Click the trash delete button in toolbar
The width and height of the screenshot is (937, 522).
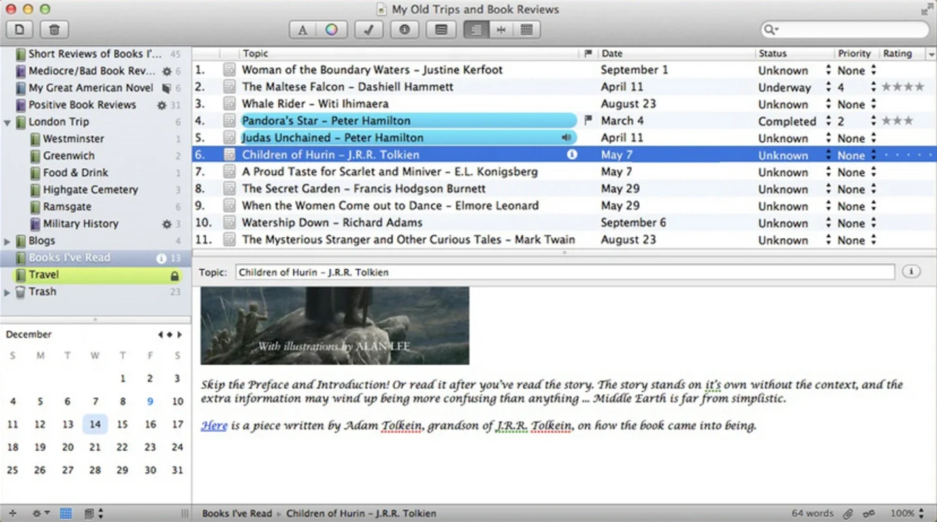coord(54,29)
